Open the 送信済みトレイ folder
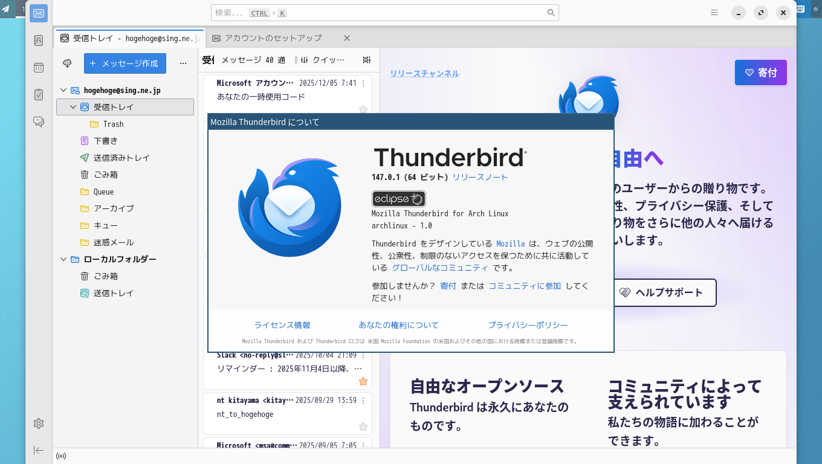822x464 pixels. click(125, 158)
